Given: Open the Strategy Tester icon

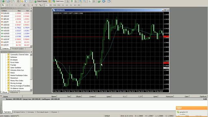Looking at the screenshot, I should point(30,1).
